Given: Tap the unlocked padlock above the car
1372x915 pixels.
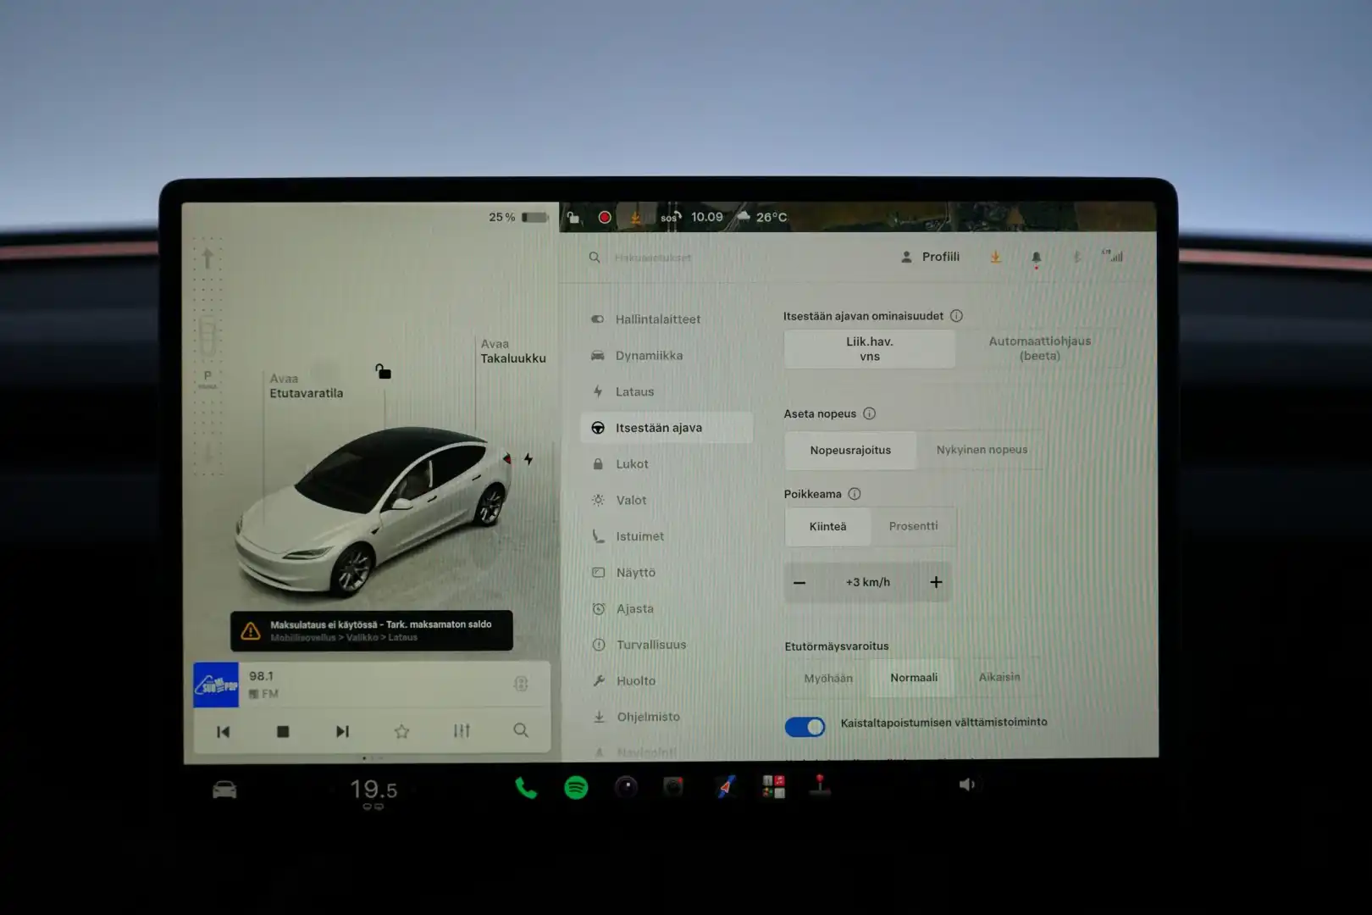Looking at the screenshot, I should coord(384,371).
